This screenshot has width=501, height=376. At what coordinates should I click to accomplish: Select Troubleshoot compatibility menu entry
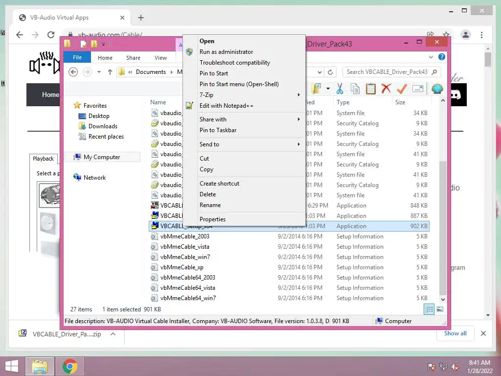pos(244,63)
